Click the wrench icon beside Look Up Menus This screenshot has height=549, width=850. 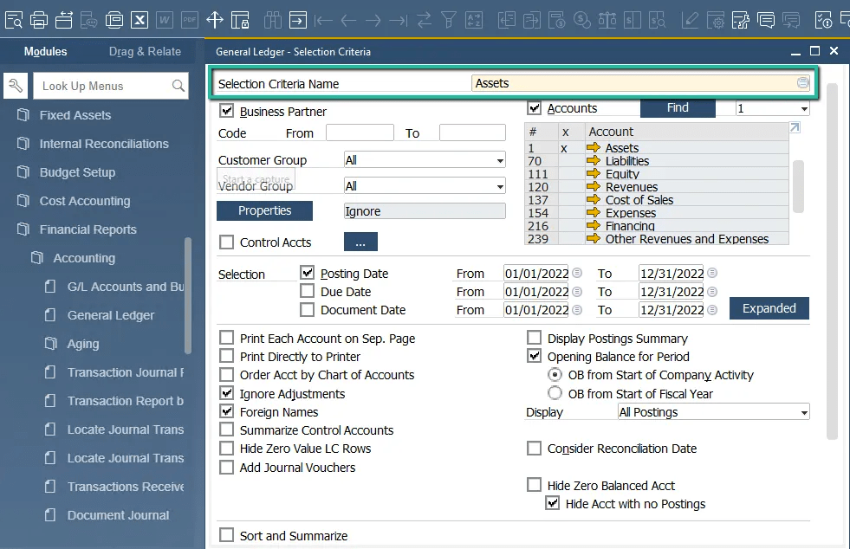click(x=15, y=86)
